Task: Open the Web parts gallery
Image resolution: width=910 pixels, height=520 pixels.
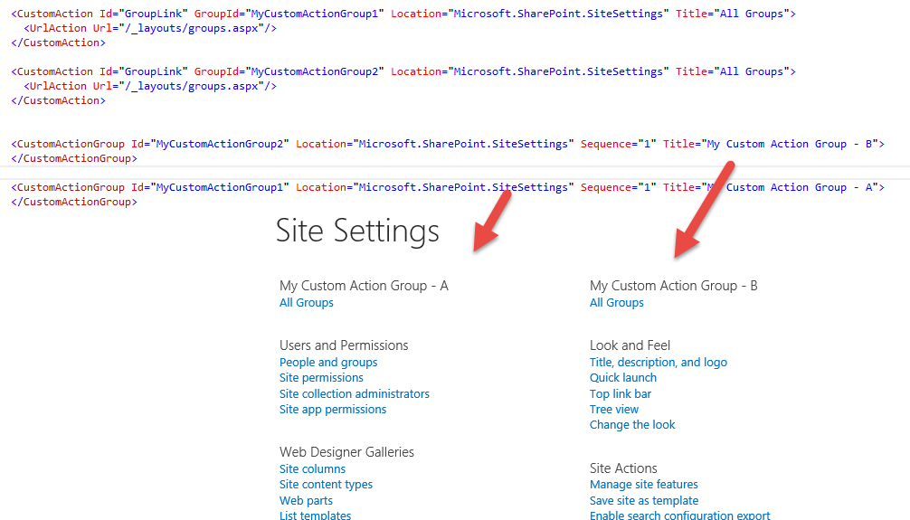Action: tap(306, 501)
